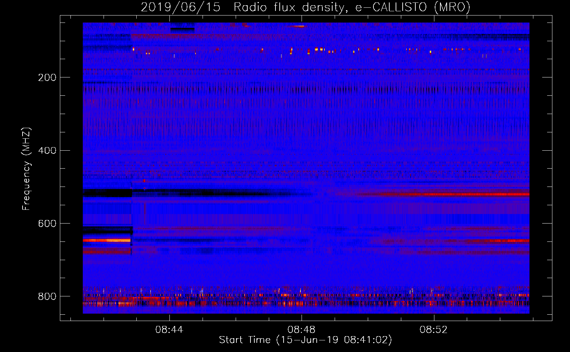Click the 08:44 time axis label
Viewport: 570px width, 352px height.
(x=169, y=330)
